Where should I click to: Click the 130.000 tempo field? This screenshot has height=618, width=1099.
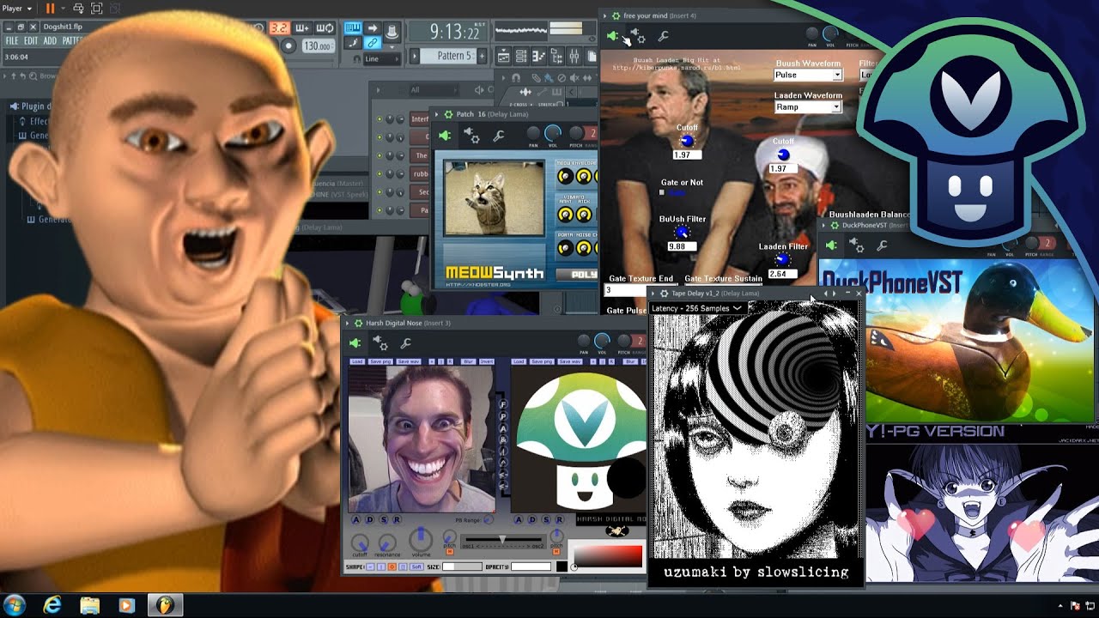pyautogui.click(x=317, y=46)
